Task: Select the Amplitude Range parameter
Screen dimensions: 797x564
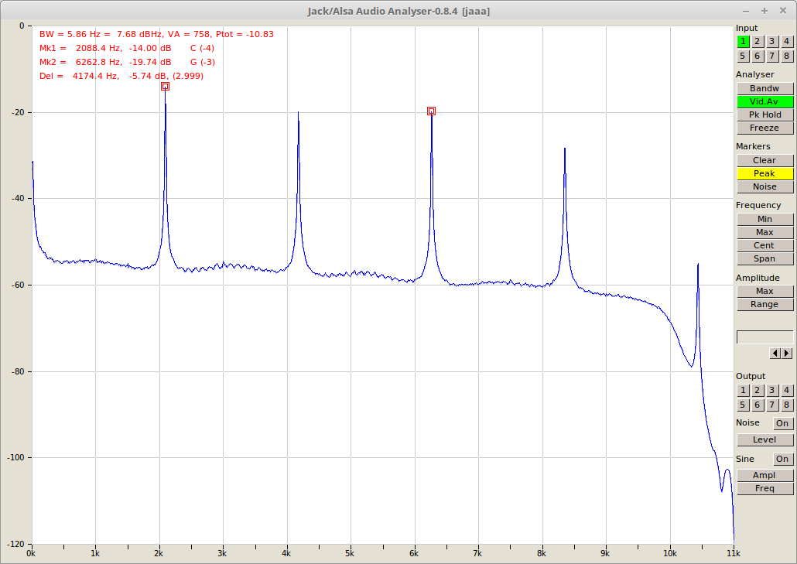Action: click(765, 304)
